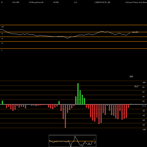Click the Oriental Trimex Ltd header text

(134, 2)
